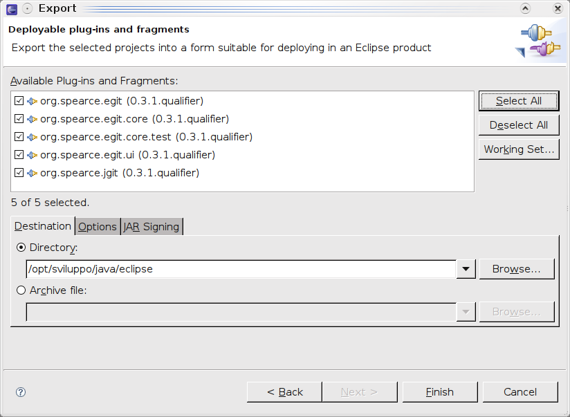Viewport: 570px width, 417px height.
Task: Click the plug-in export wizard banner image
Action: [540, 41]
